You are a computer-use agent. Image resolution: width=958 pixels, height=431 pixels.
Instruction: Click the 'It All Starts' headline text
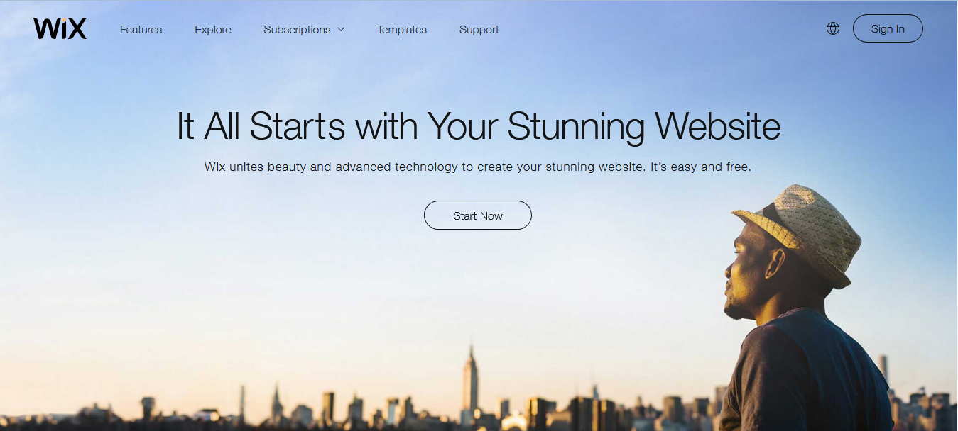point(479,127)
